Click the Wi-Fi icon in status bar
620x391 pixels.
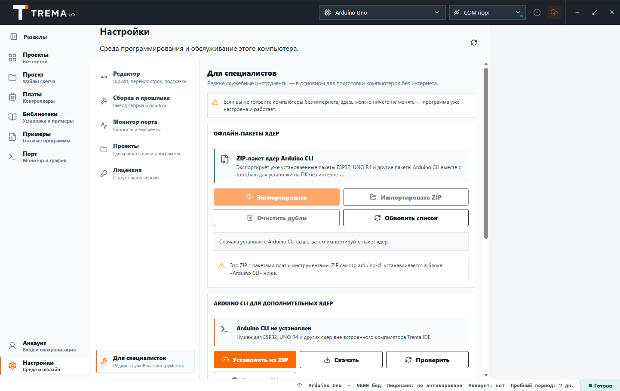point(299,385)
